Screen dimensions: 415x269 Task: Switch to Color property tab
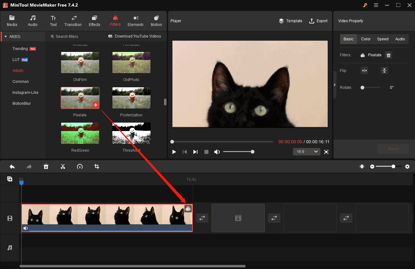(x=366, y=39)
